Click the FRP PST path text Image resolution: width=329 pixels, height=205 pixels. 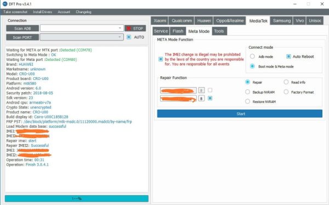point(78,122)
